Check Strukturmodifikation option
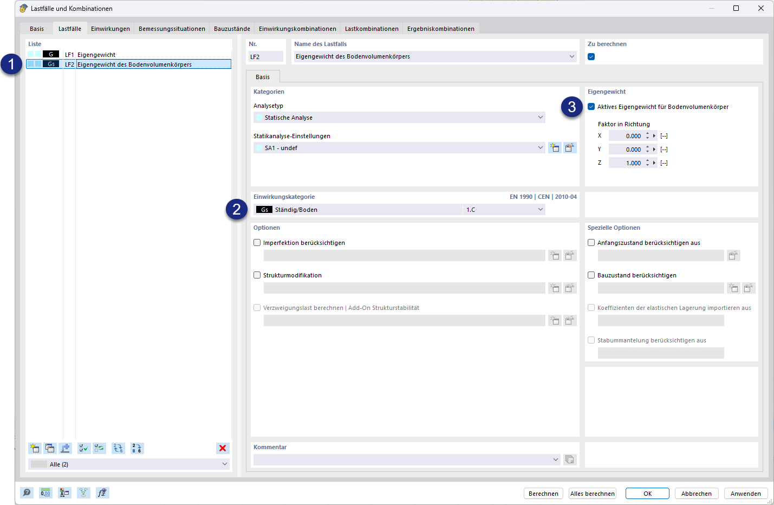This screenshot has height=505, width=774. point(257,275)
